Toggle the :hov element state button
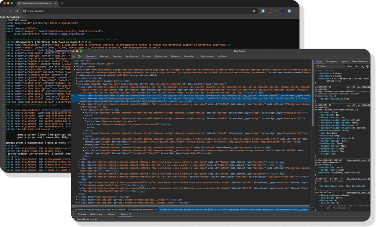The image size is (376, 227). click(349, 66)
